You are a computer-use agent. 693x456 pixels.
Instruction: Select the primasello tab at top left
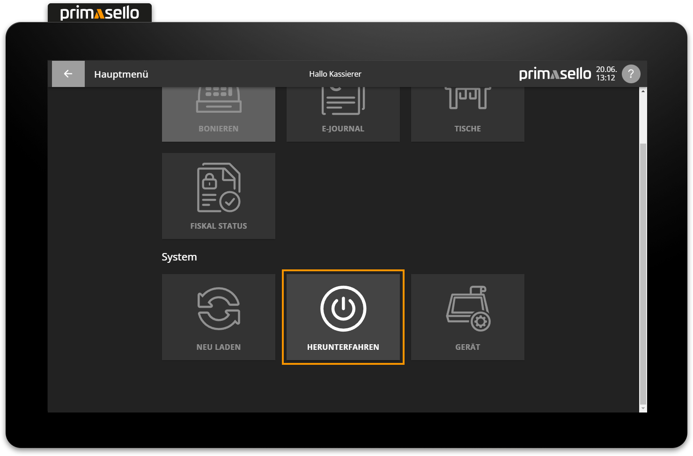point(100,13)
